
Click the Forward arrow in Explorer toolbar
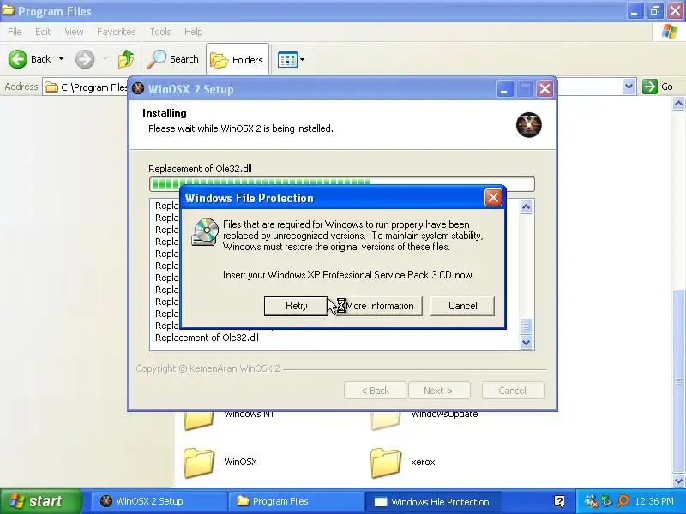coord(85,59)
